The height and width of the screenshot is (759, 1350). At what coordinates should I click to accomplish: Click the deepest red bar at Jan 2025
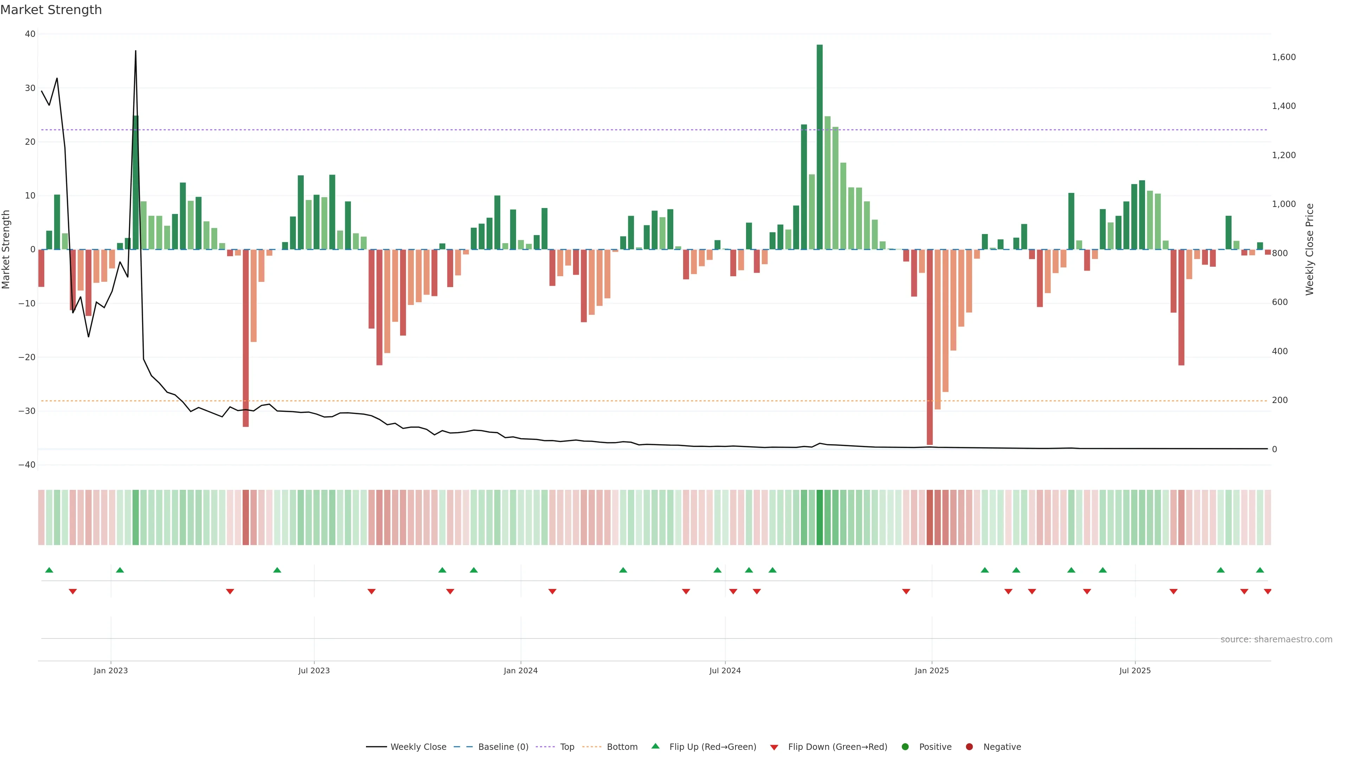[929, 346]
